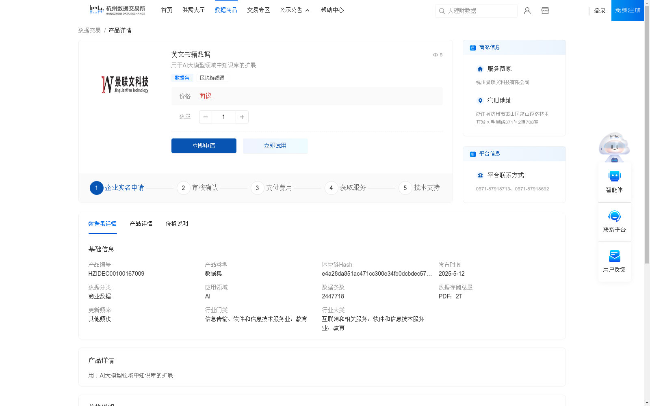Click the floating robot mascot
Viewport: 650px width, 406px height.
(x=614, y=147)
